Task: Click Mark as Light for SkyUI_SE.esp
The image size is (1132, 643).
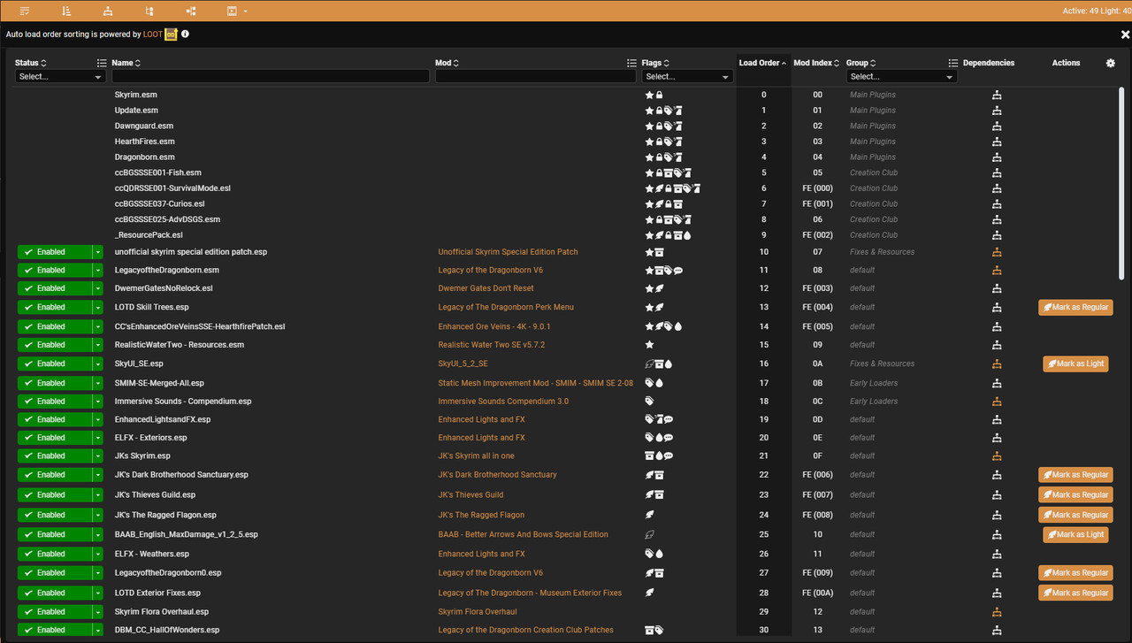Action: 1075,364
